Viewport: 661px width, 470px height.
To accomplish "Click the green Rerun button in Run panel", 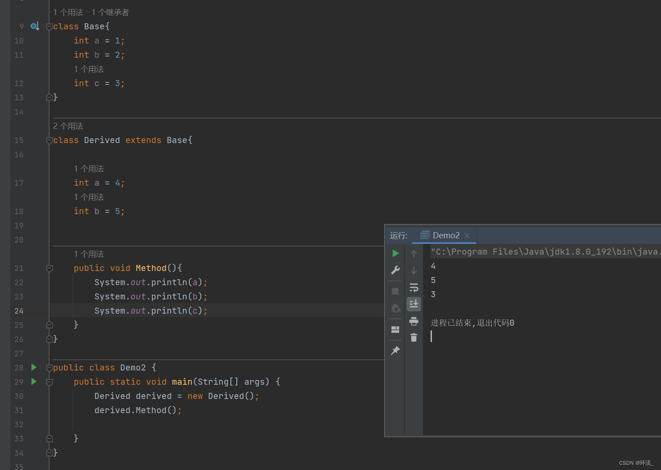I will pos(395,253).
